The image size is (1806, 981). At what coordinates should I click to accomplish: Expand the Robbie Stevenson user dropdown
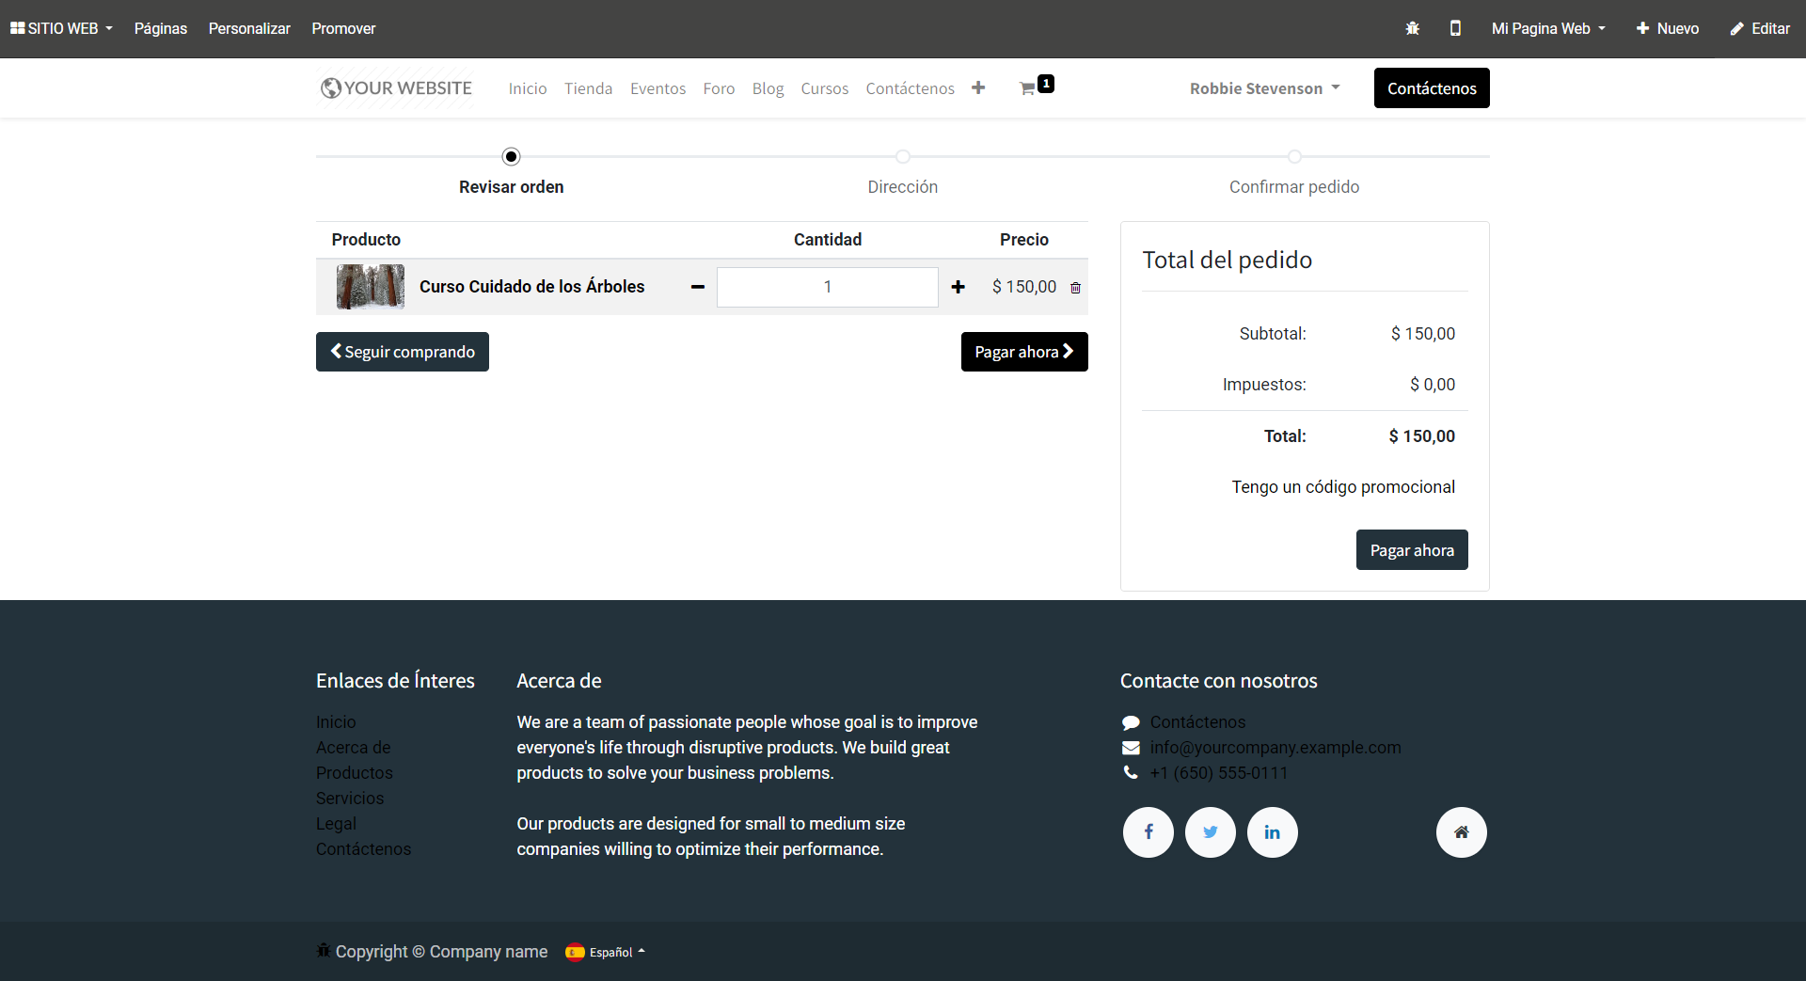1264,88
